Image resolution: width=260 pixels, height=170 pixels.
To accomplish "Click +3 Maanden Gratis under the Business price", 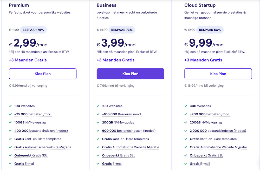I will tap(115, 60).
